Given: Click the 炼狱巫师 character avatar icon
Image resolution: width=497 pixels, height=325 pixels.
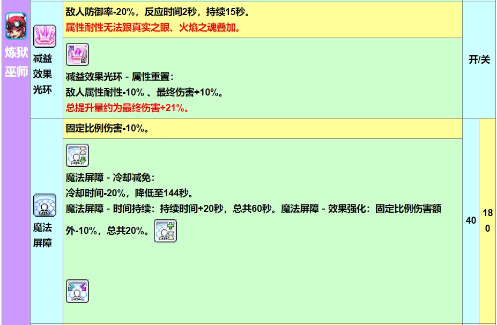Looking at the screenshot, I should coord(16,27).
